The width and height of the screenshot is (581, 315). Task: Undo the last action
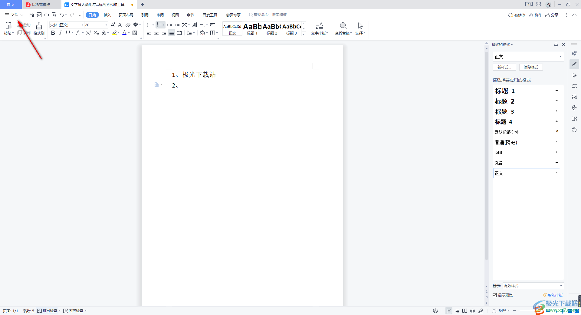[x=61, y=15]
